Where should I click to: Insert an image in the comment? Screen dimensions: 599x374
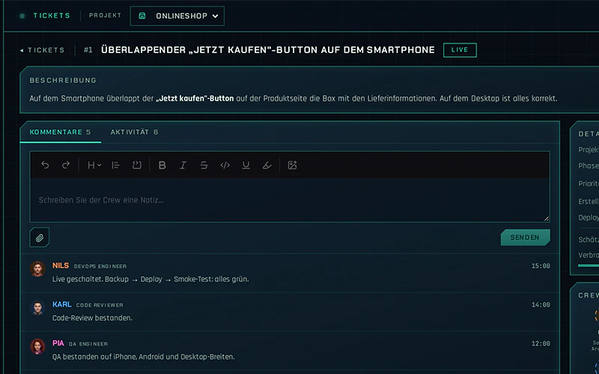292,165
